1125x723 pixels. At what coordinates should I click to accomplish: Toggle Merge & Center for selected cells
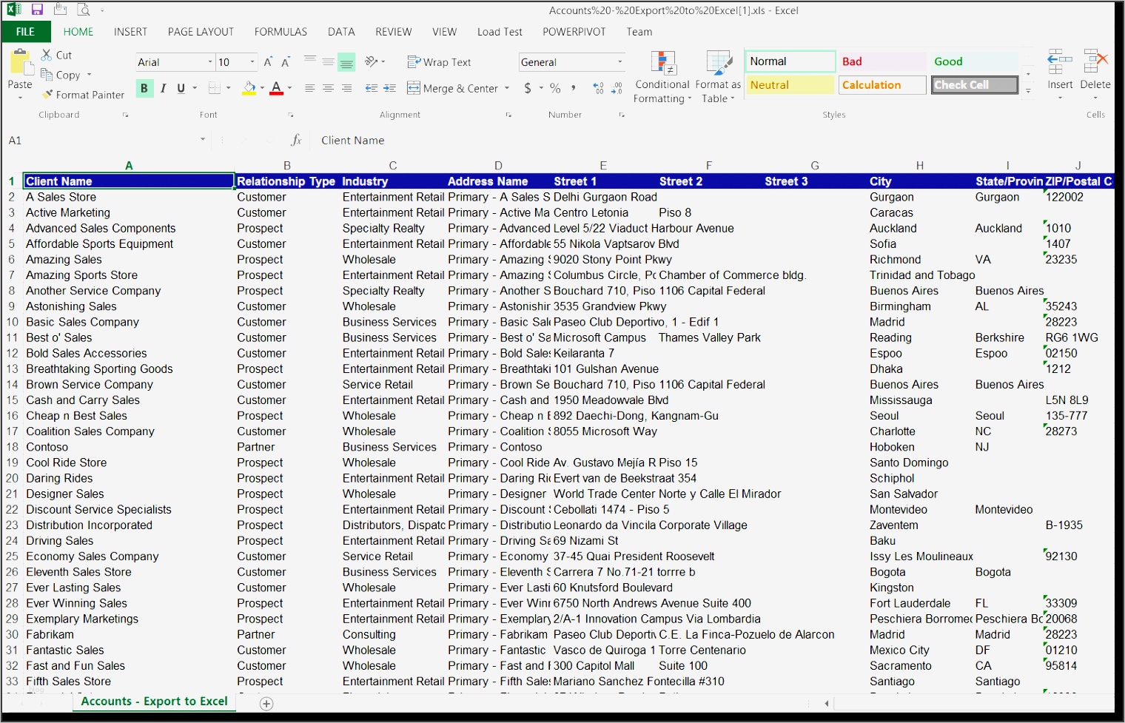(x=453, y=88)
